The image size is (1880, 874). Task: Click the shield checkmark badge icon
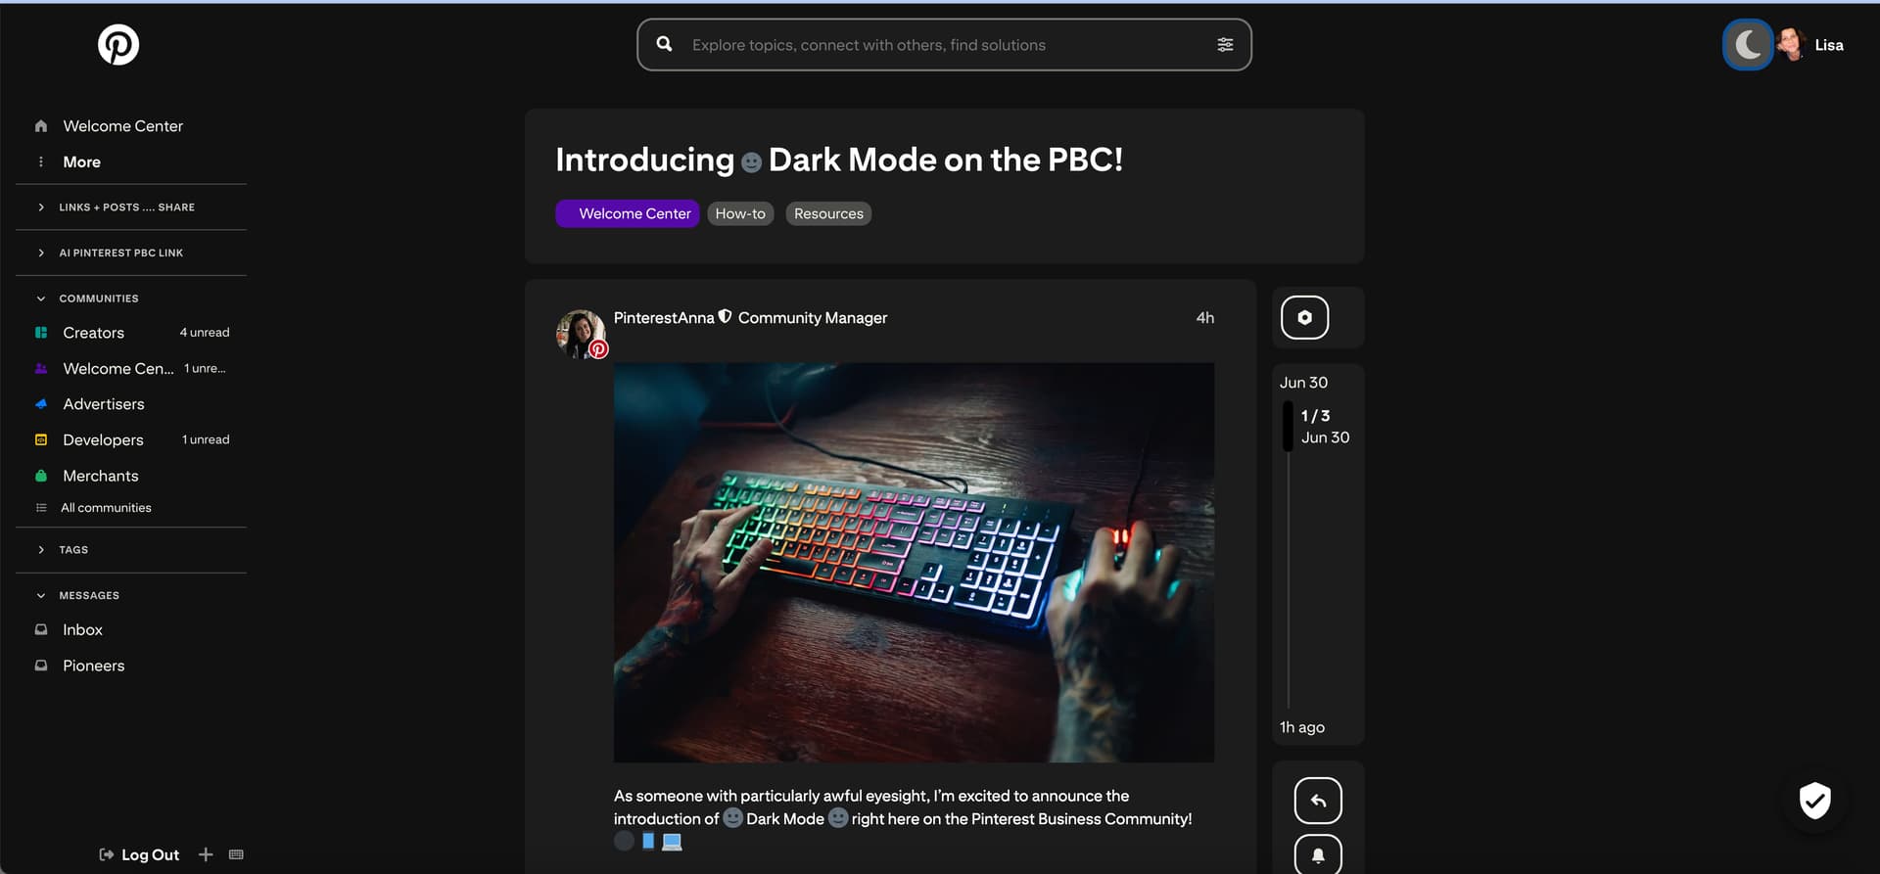[x=1815, y=801]
